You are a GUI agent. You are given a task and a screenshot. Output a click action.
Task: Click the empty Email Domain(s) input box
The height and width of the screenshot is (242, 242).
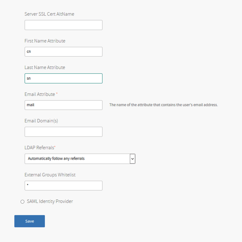pos(64,132)
